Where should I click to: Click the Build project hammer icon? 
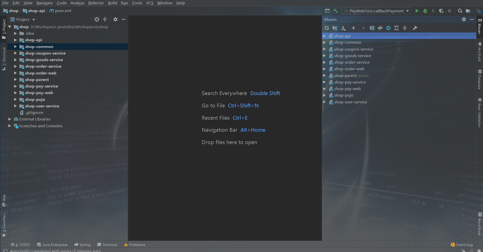tap(335, 11)
